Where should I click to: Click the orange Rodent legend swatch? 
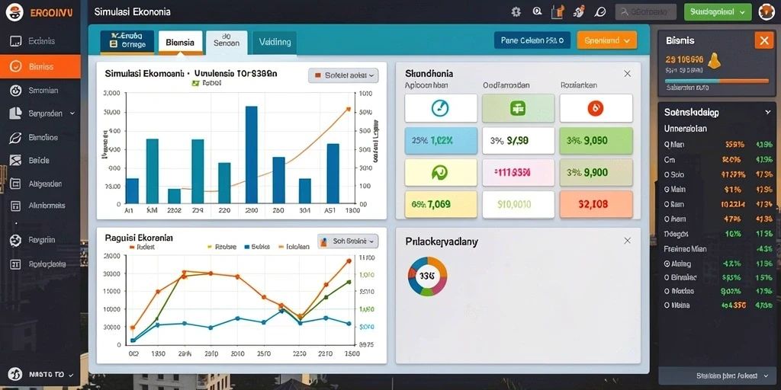pos(132,247)
